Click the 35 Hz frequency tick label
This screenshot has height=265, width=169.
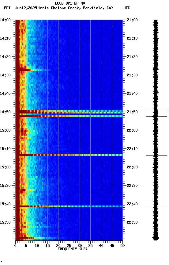(x=90, y=246)
